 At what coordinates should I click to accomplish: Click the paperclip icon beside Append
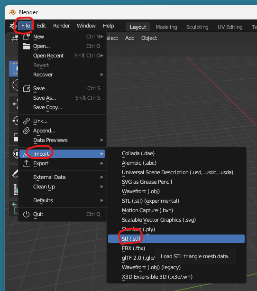[27, 131]
